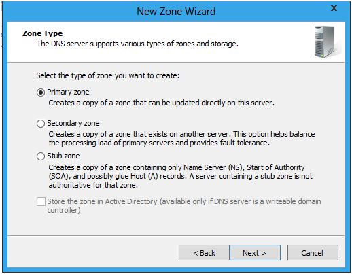Click the Primary zone description sentence

(x=161, y=103)
